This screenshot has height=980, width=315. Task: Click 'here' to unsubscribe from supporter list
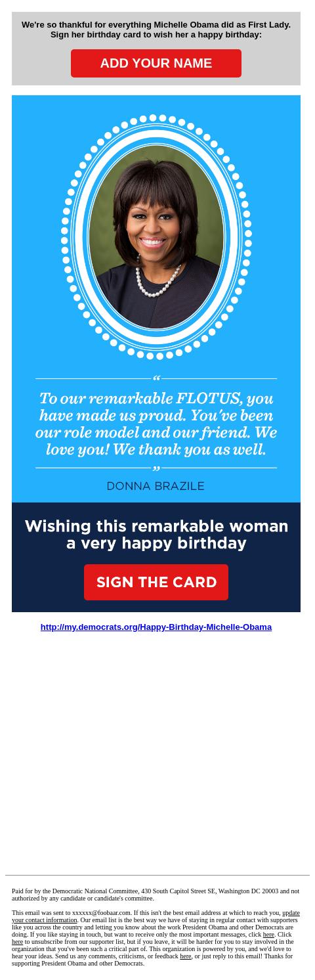point(17,942)
